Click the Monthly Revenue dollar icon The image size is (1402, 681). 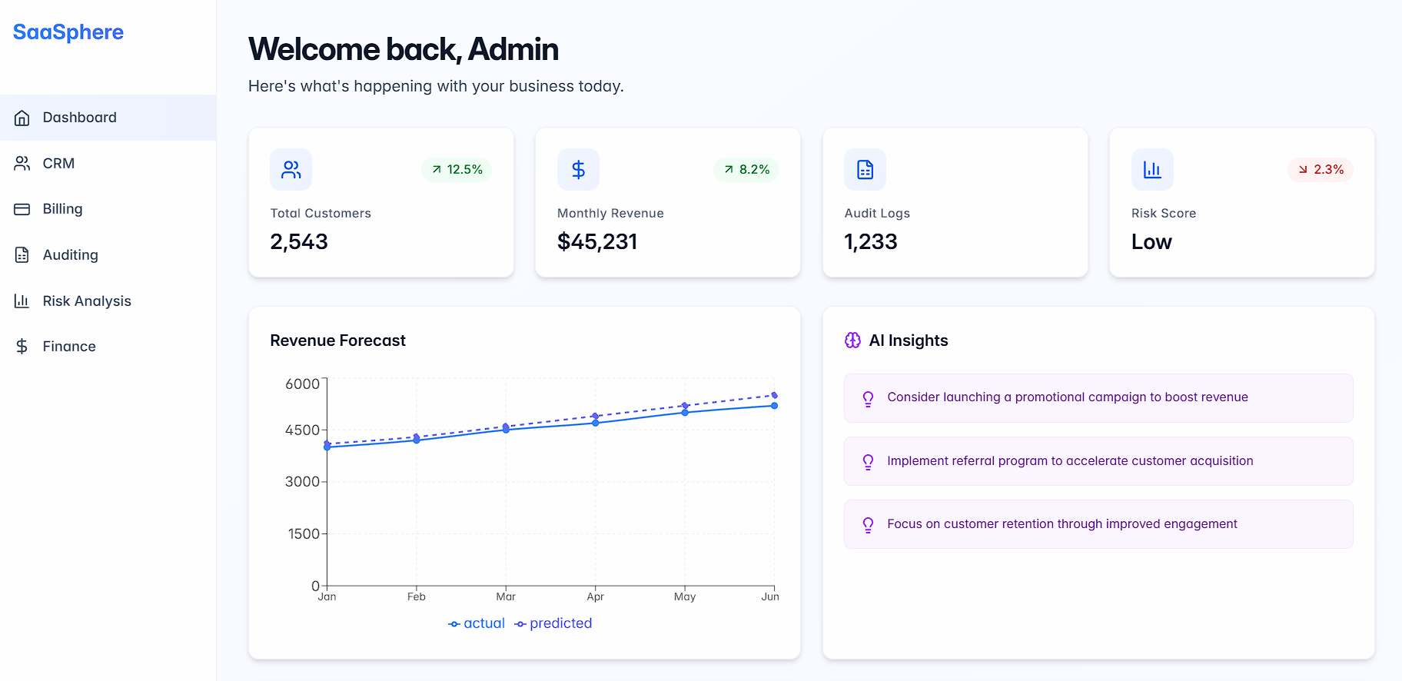(x=579, y=170)
